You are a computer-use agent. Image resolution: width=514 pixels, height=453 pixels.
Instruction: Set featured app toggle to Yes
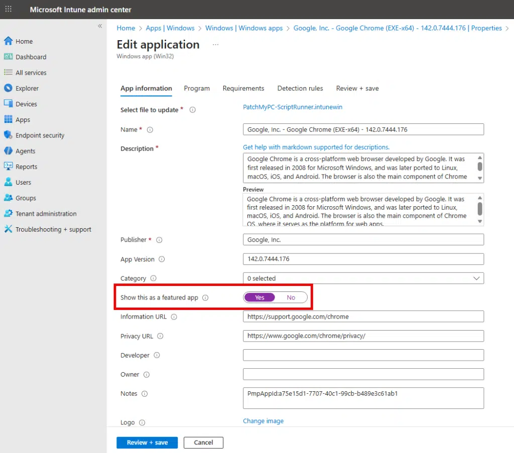[260, 297]
